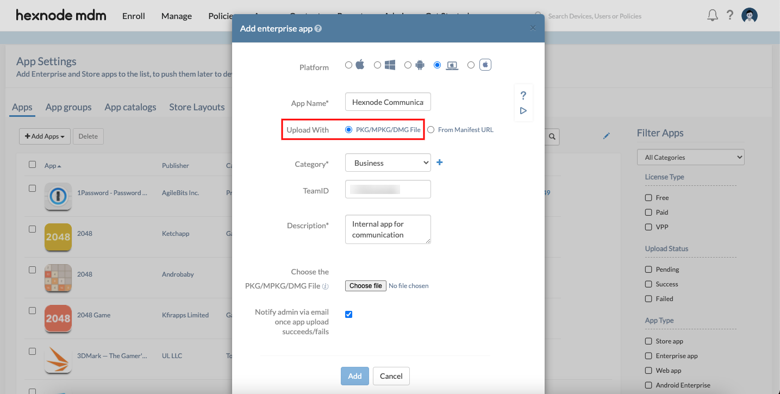Switch to the App catalogs tab
Viewport: 780px width, 394px height.
point(130,107)
